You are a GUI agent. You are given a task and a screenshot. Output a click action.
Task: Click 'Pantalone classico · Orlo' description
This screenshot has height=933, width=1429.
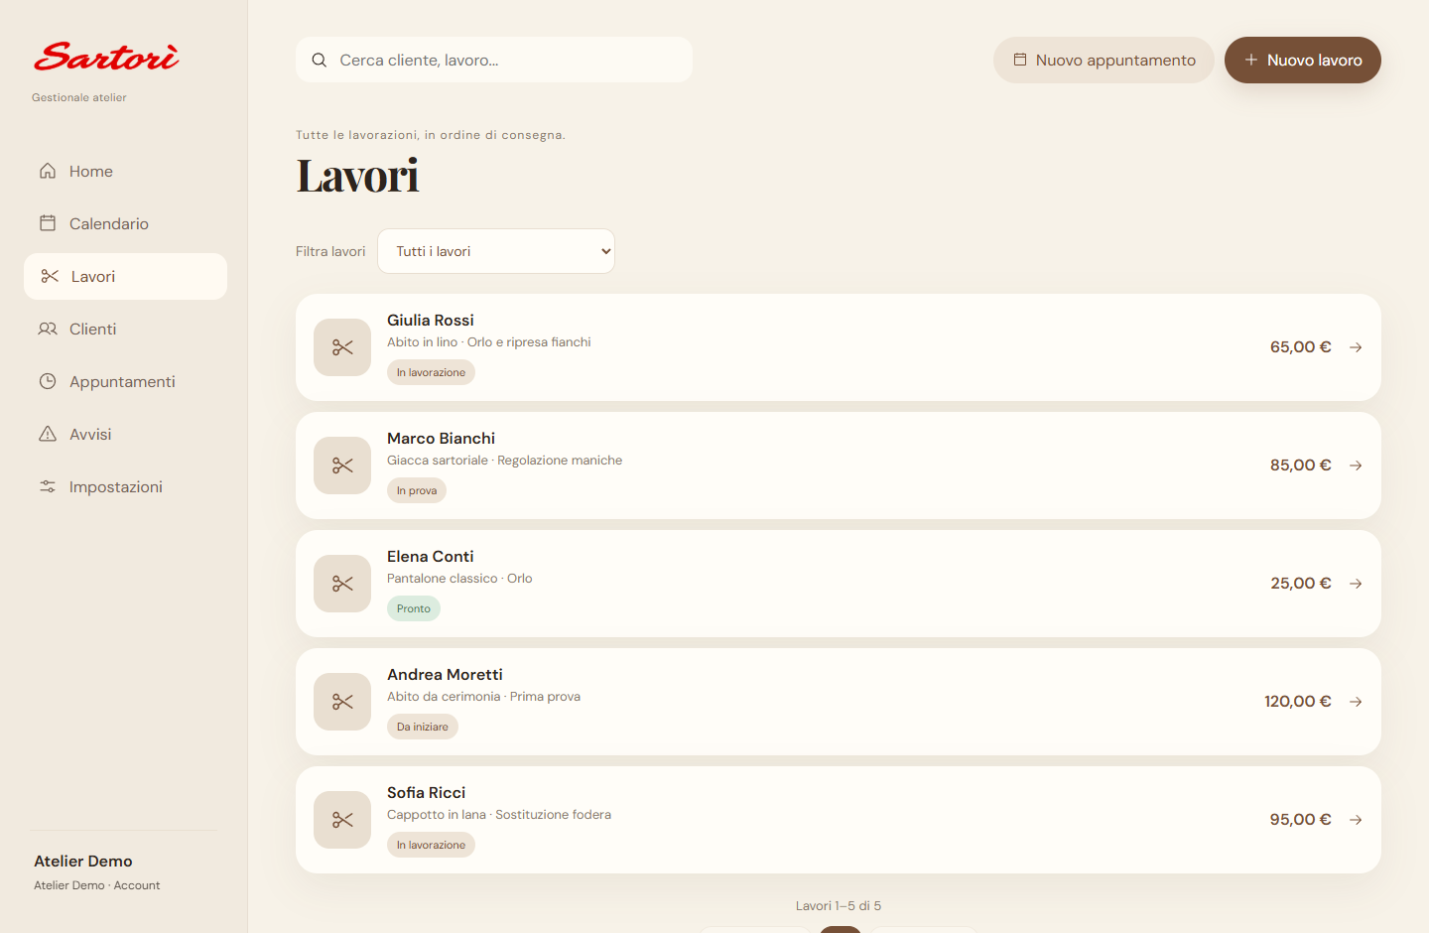pos(459,579)
